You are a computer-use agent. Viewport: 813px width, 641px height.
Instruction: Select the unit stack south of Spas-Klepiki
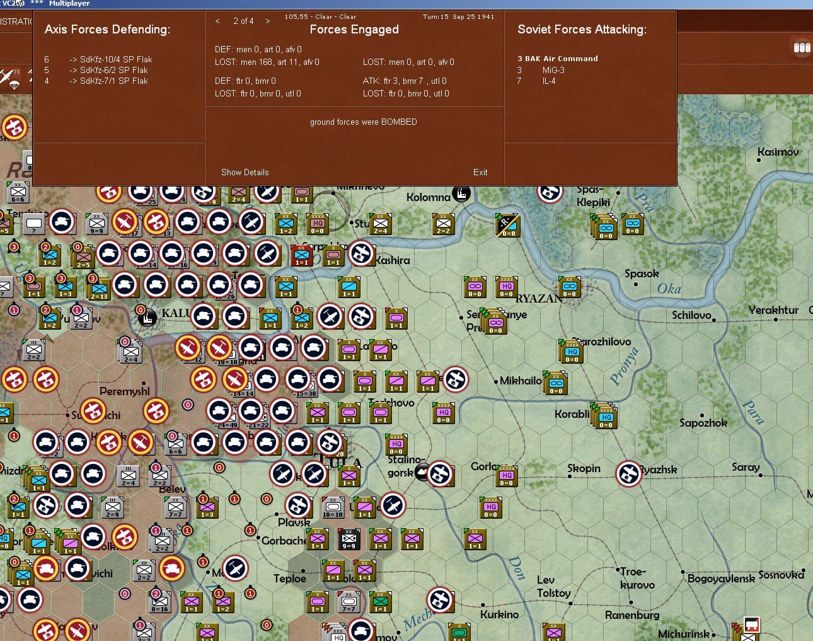pyautogui.click(x=604, y=227)
